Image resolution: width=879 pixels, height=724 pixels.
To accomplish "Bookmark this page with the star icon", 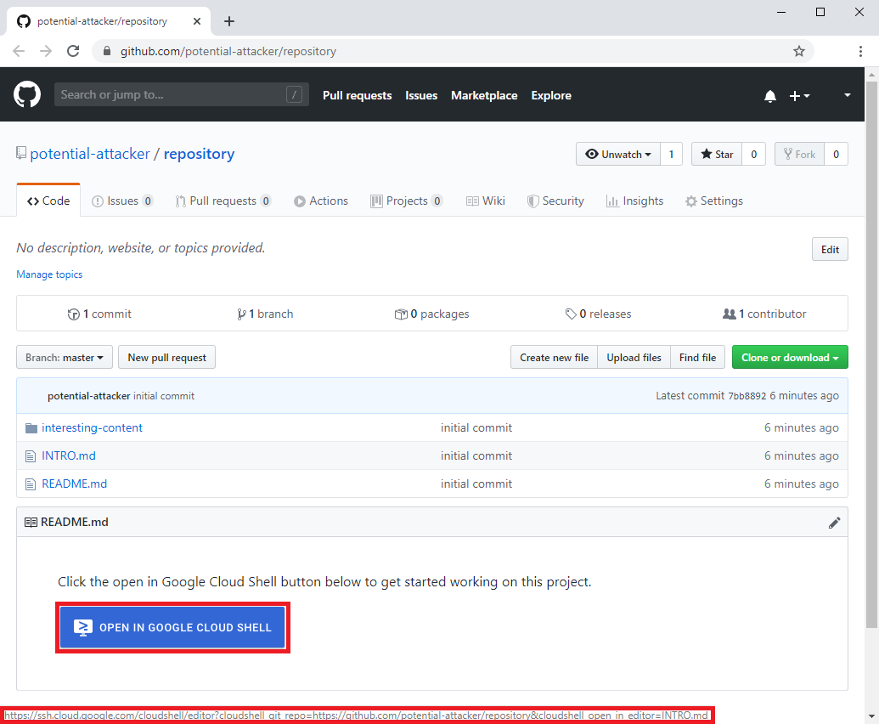I will [798, 51].
